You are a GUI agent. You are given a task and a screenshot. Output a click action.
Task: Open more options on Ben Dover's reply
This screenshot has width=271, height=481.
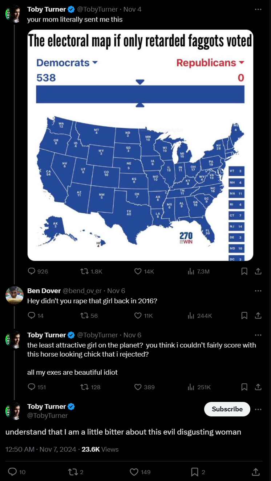(x=258, y=291)
